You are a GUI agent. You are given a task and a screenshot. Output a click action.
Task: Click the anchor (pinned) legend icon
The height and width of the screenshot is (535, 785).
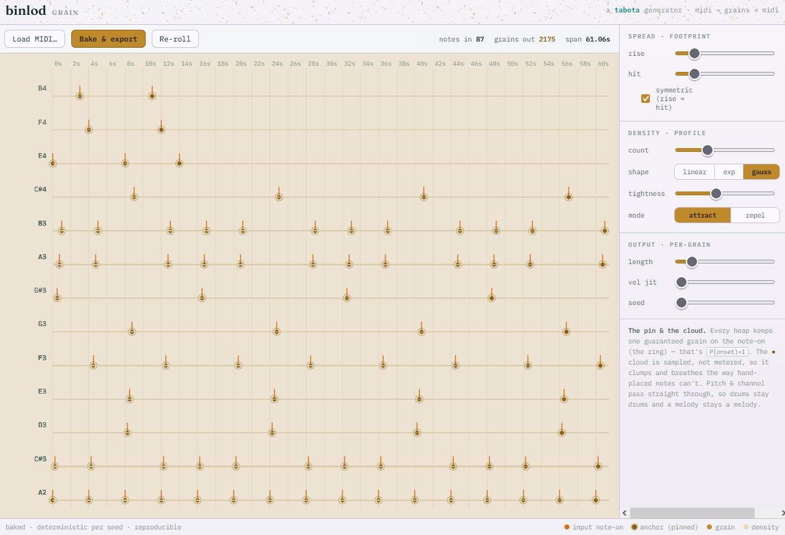[634, 527]
